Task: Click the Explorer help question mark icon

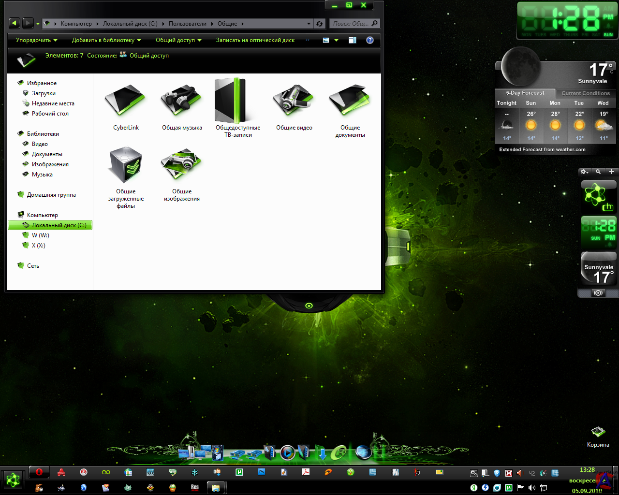Action: coord(370,40)
